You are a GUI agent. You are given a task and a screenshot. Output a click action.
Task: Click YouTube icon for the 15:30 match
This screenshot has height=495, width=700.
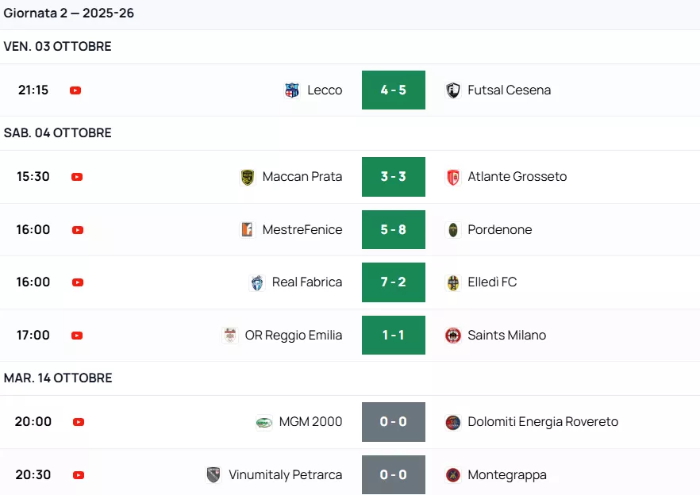(x=77, y=177)
